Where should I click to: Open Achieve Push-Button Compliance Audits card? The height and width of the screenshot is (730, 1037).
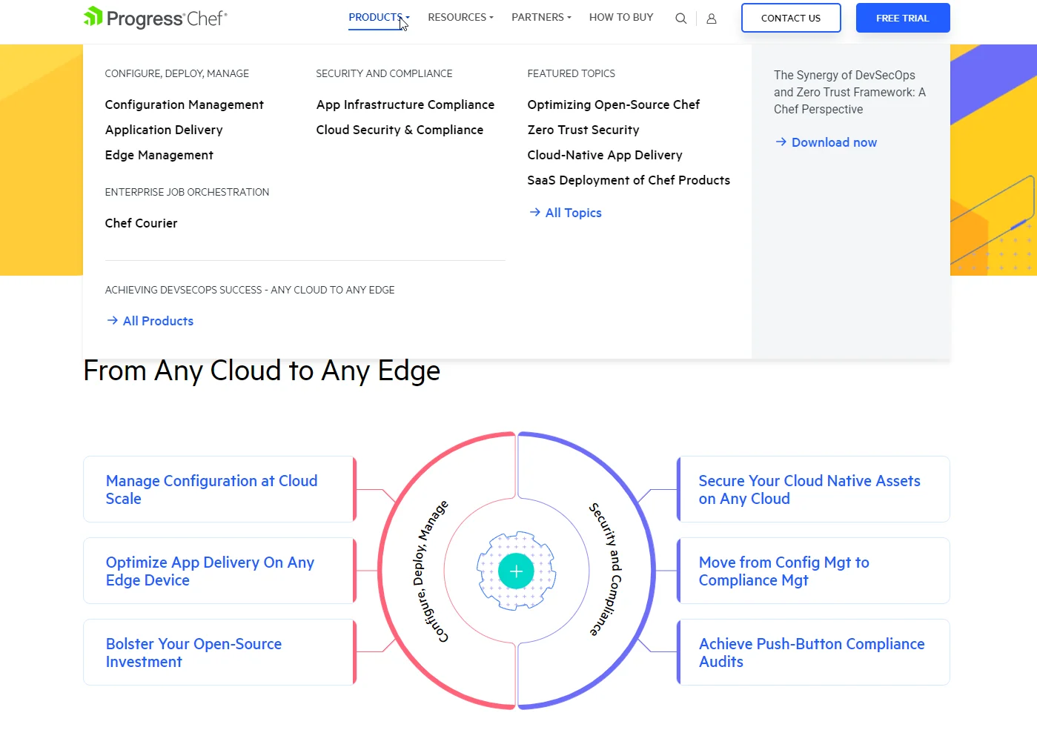pyautogui.click(x=813, y=652)
